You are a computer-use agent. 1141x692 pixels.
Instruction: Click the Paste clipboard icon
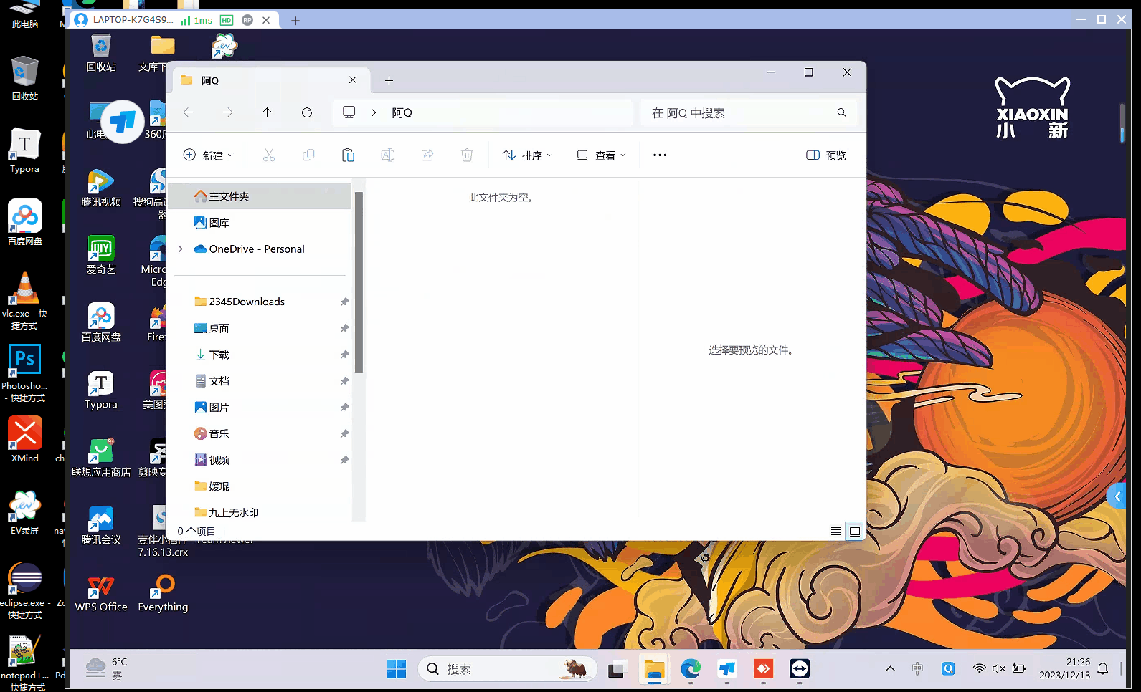(x=348, y=155)
